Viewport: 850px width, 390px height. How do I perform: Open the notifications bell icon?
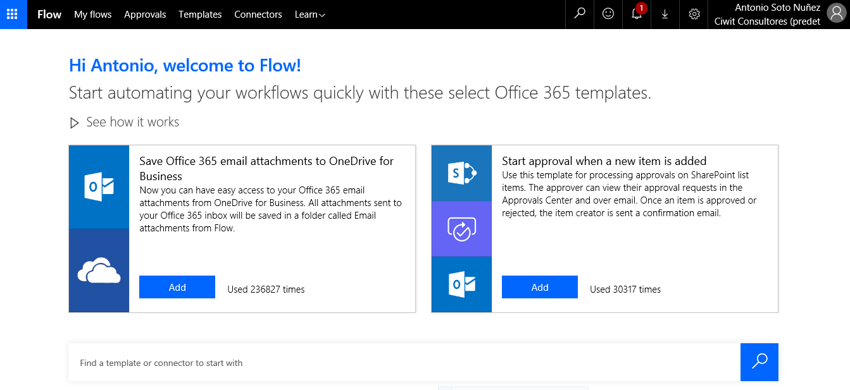[637, 14]
